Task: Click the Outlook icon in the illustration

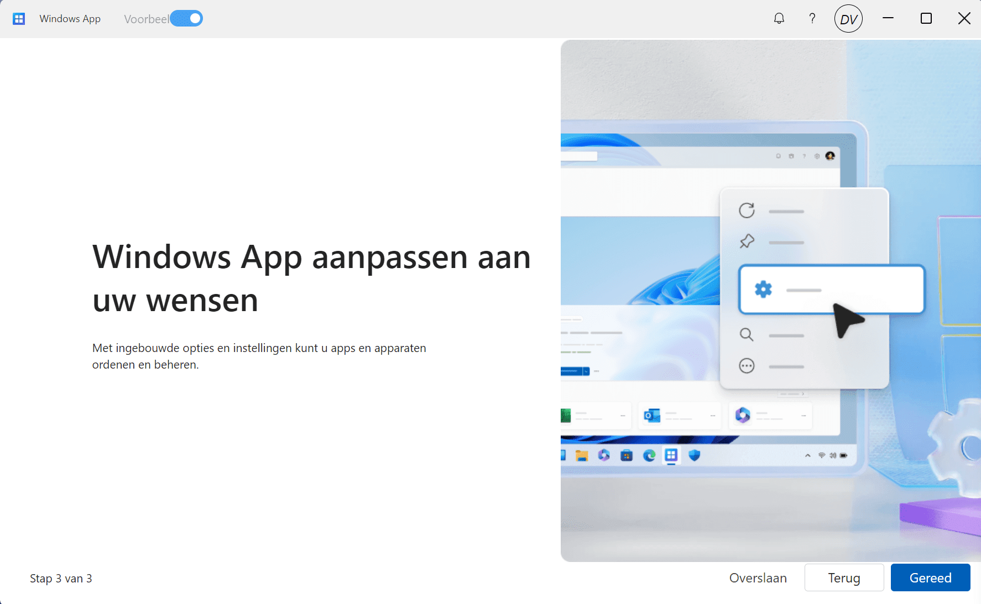Action: point(652,415)
